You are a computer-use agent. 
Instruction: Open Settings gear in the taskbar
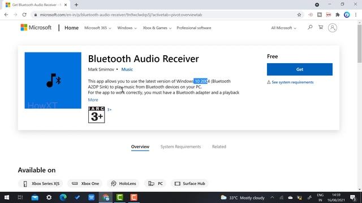click(x=49, y=197)
